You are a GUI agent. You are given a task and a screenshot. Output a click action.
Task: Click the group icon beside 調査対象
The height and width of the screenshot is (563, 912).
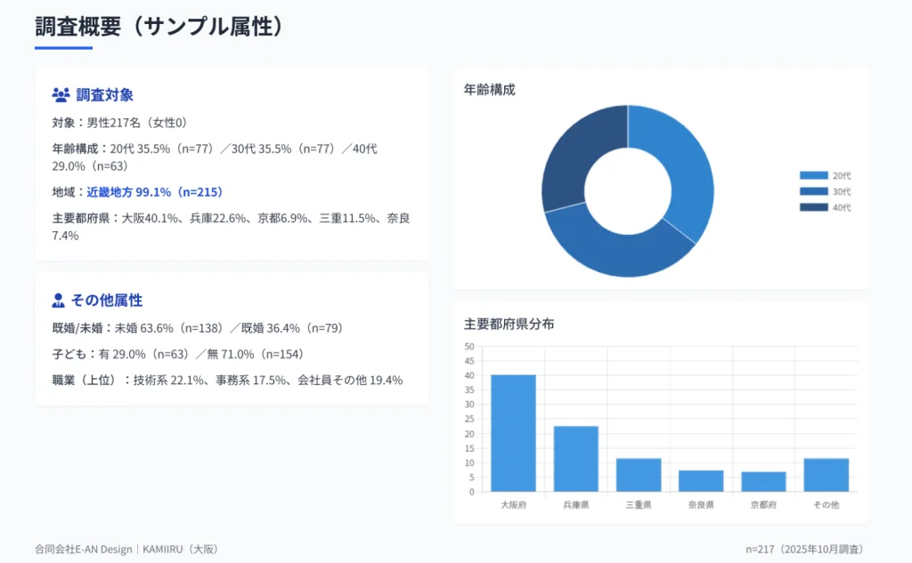[61, 94]
